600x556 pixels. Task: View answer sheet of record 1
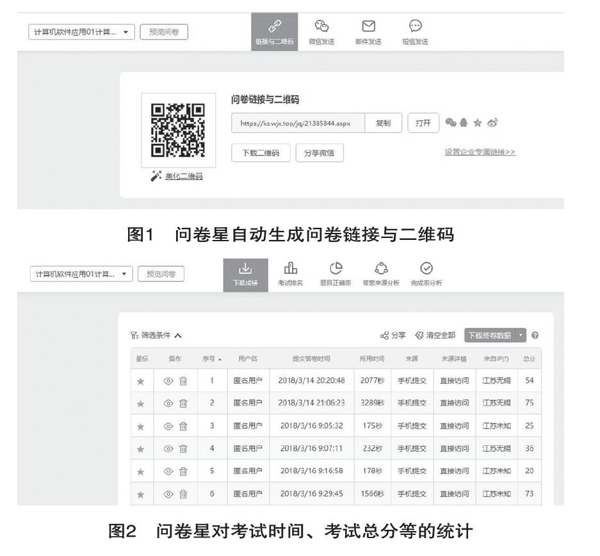coord(168,381)
